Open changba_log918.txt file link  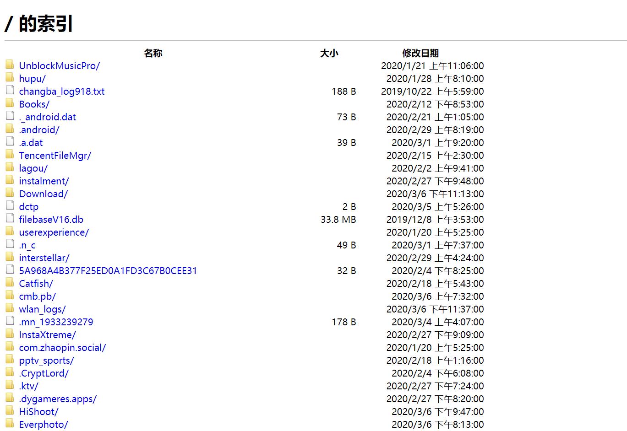62,92
